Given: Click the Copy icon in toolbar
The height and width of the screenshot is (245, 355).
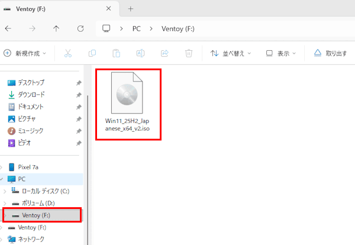Looking at the screenshot, I should point(92,53).
